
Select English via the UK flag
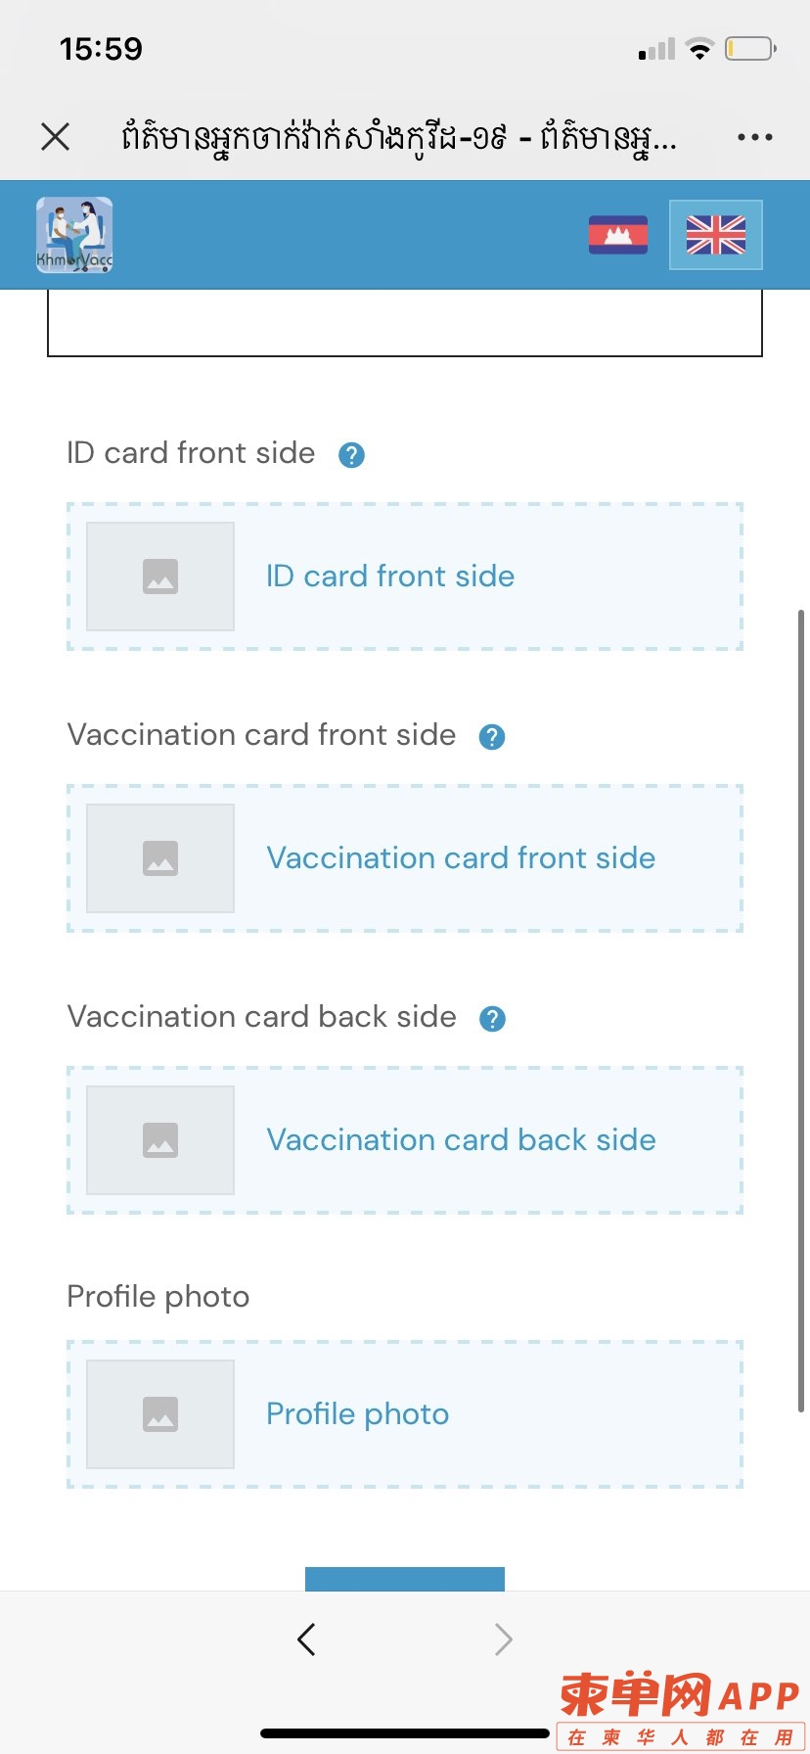click(716, 235)
